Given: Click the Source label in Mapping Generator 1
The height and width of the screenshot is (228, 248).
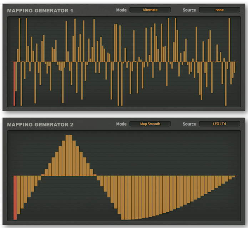Looking at the screenshot, I should tap(189, 10).
